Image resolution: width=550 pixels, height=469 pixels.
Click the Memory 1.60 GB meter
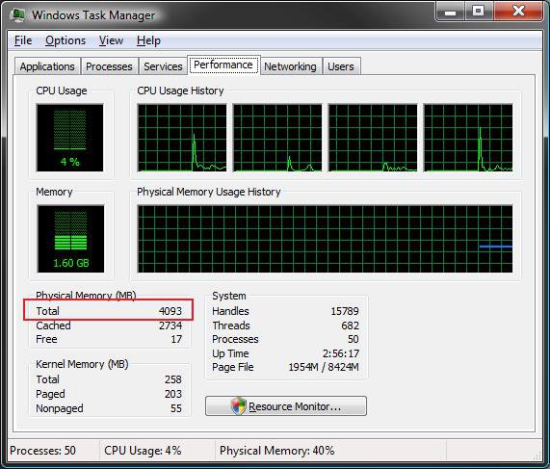(x=70, y=239)
